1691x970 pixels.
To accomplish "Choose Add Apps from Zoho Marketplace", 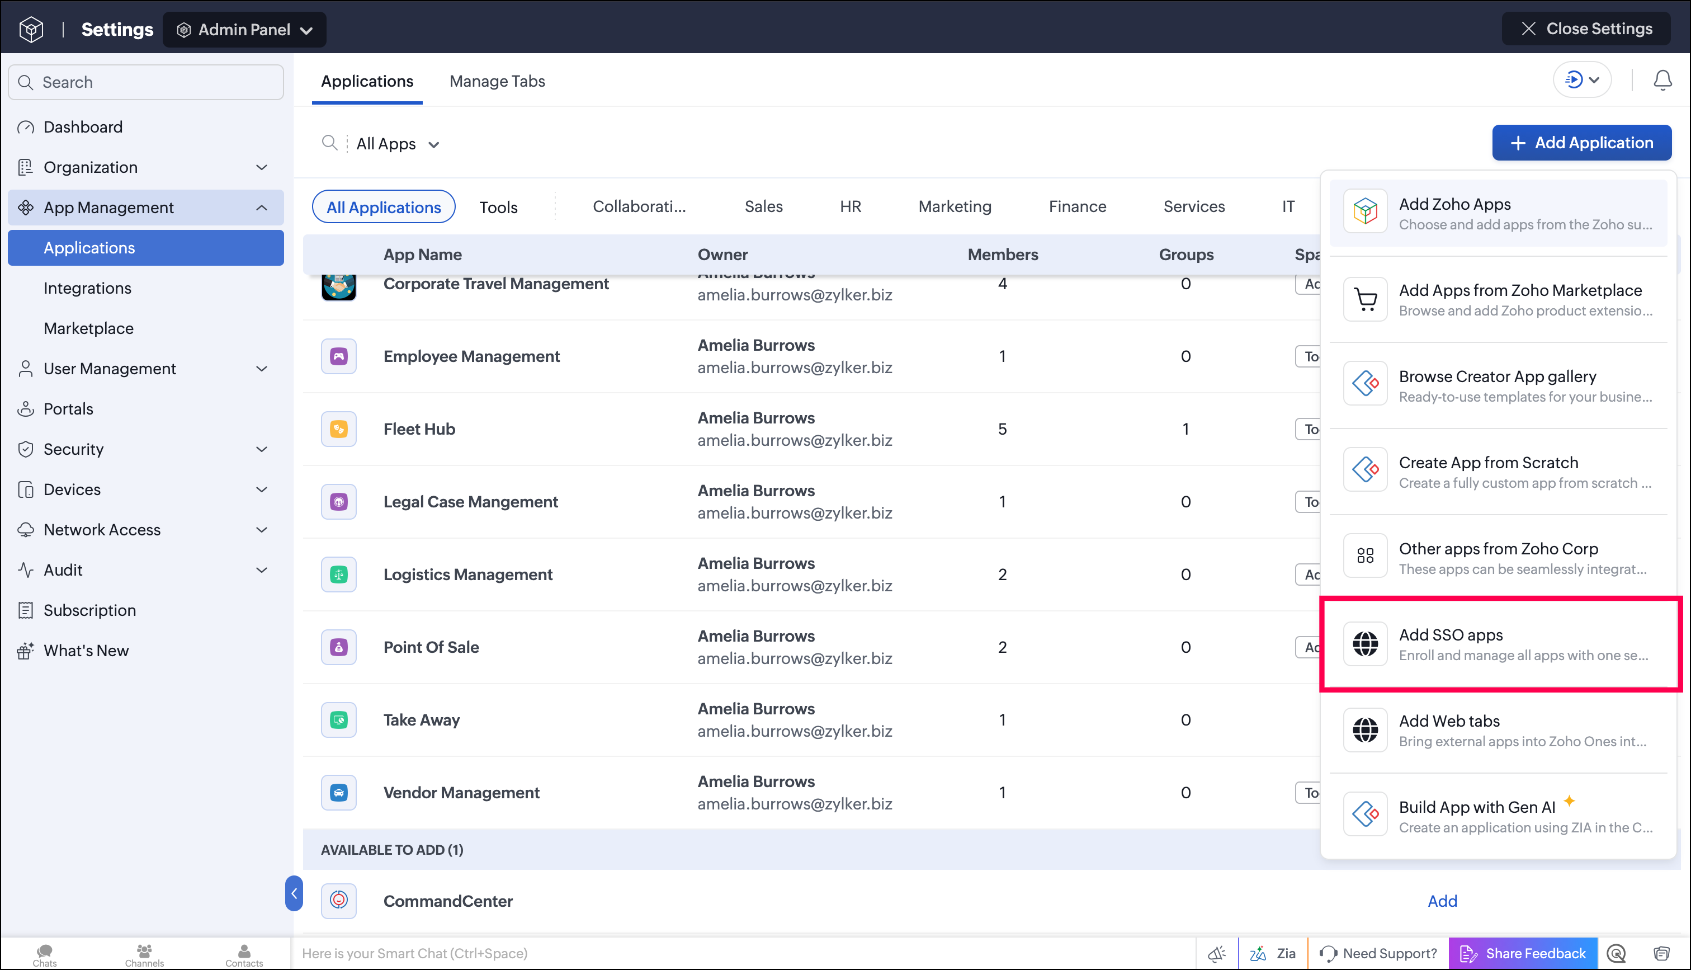I will point(1498,299).
